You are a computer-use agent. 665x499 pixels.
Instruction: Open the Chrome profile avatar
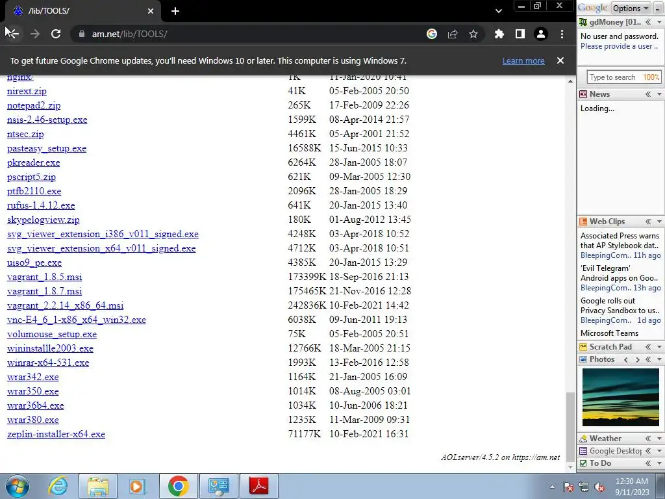541,34
